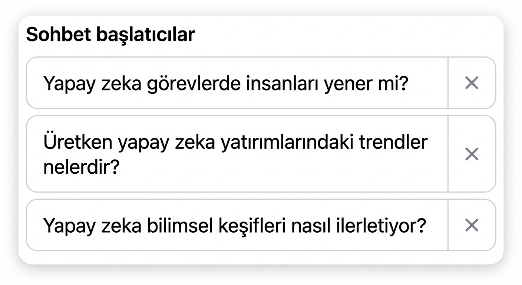Screen dimensions: 522x285
Task: Delete the 'Üretken yapay zeka yatırımlarındaki trendler' starter
Action: [471, 154]
